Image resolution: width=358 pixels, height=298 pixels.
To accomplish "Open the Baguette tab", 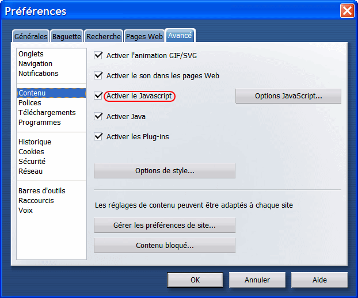I will point(67,36).
